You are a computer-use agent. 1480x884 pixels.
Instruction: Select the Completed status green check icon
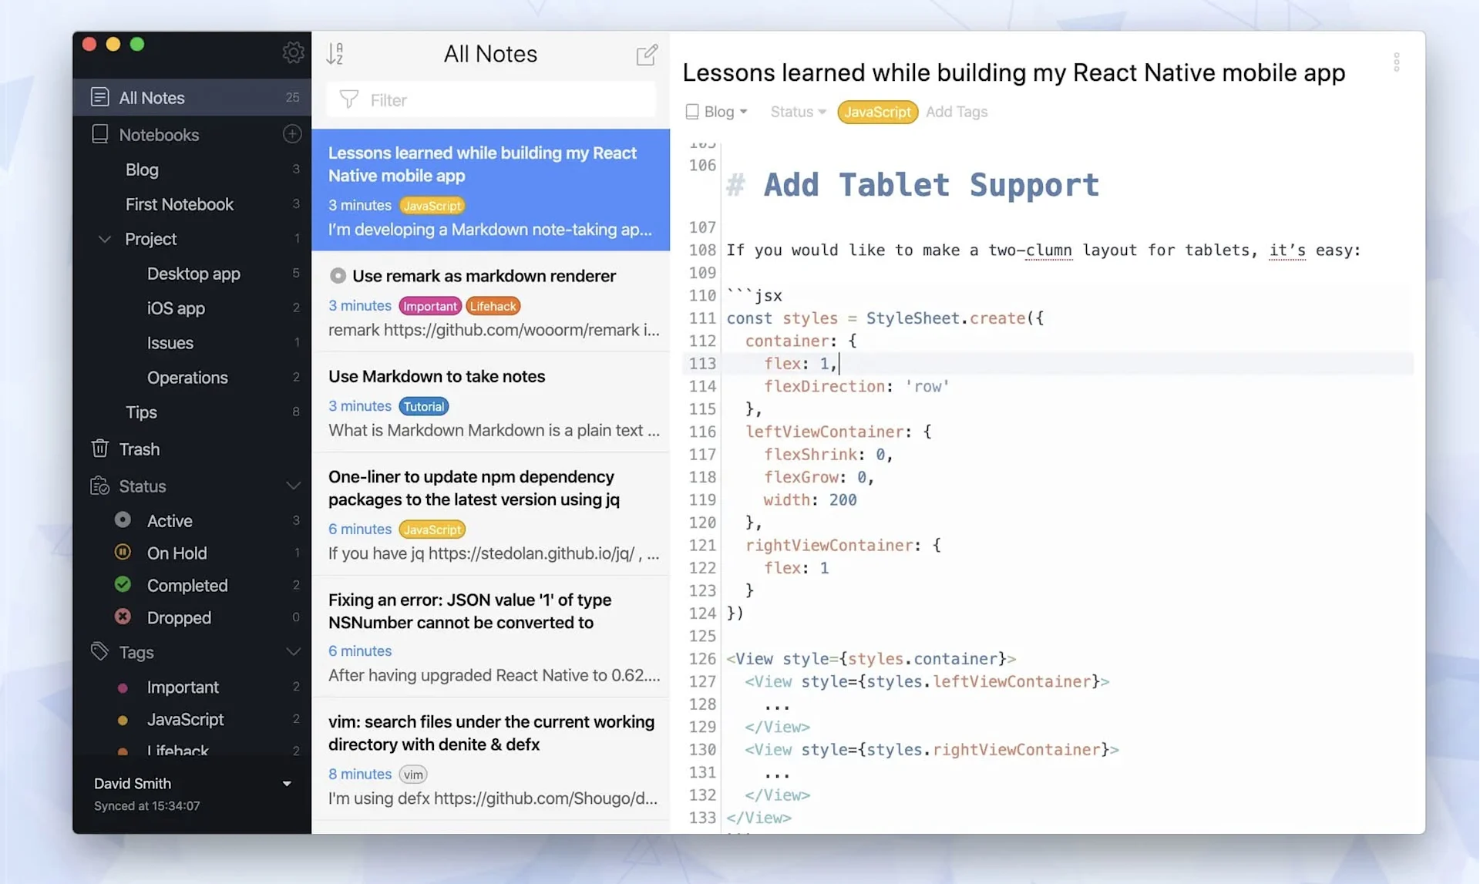[x=123, y=584]
